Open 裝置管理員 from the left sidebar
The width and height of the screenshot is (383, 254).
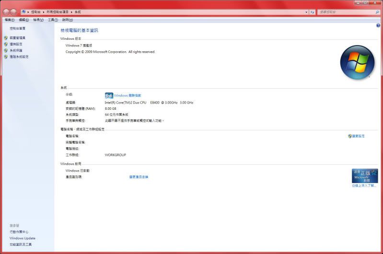click(18, 38)
